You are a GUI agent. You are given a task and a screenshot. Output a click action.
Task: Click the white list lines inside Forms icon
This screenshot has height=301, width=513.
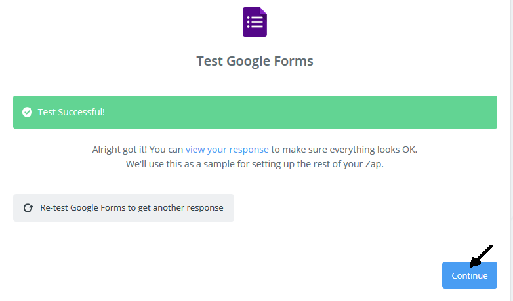pyautogui.click(x=255, y=22)
